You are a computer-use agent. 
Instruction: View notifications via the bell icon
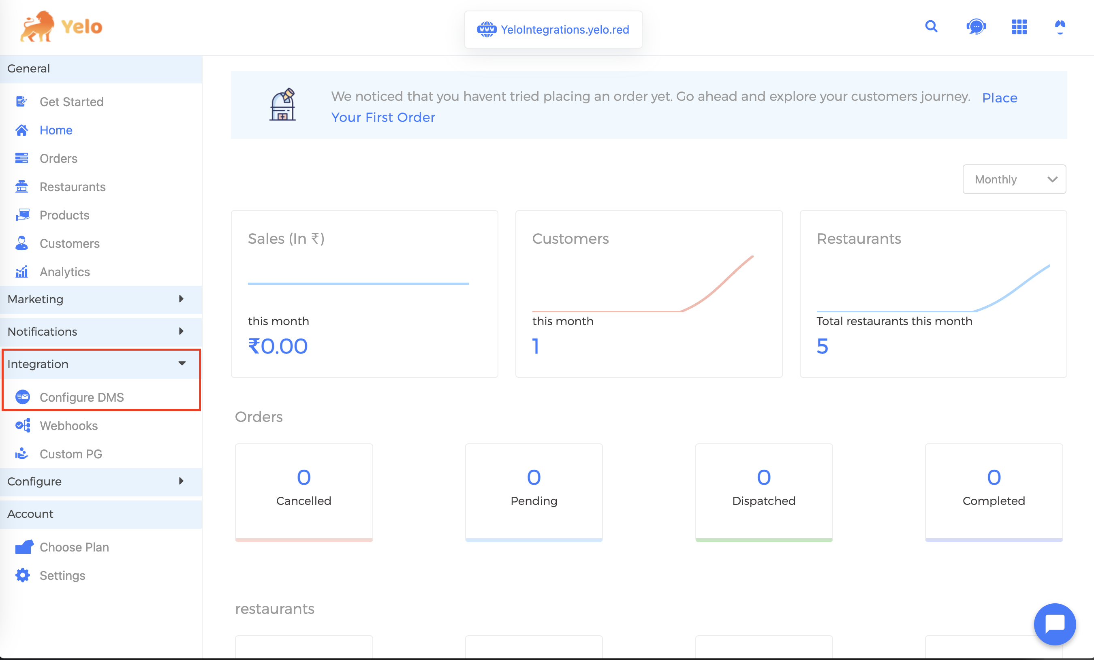pos(1060,27)
